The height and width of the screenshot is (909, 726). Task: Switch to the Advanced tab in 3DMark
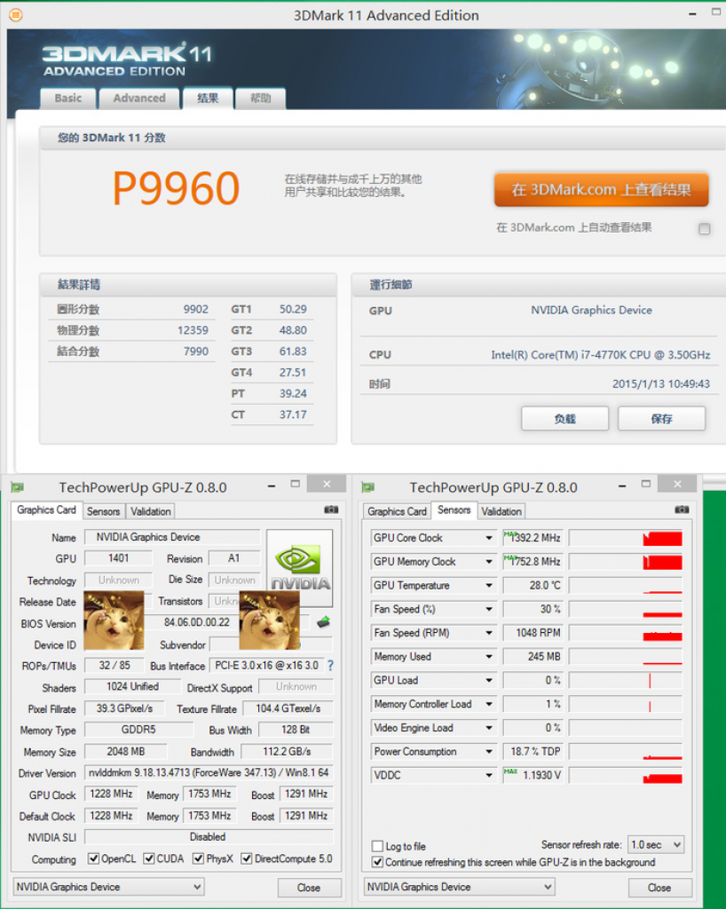pos(139,98)
